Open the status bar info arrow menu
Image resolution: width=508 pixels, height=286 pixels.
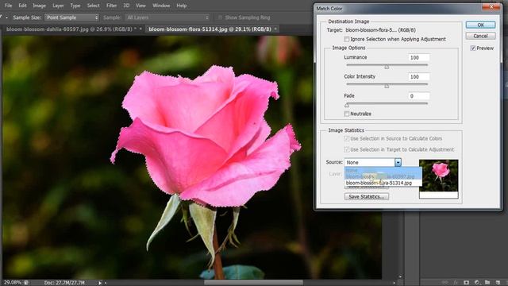point(100,283)
